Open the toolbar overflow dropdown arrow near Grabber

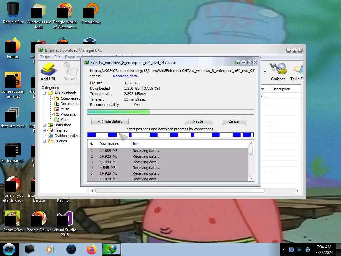pyautogui.click(x=265, y=72)
